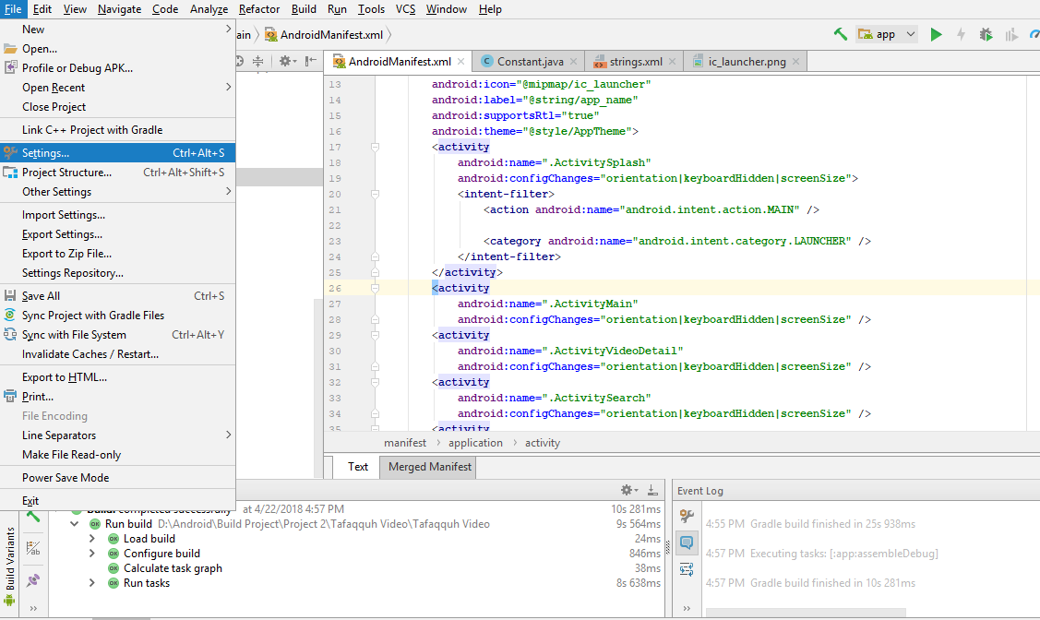Image resolution: width=1040 pixels, height=620 pixels.
Task: Click the Run with Coverage icon
Action: click(x=1010, y=34)
